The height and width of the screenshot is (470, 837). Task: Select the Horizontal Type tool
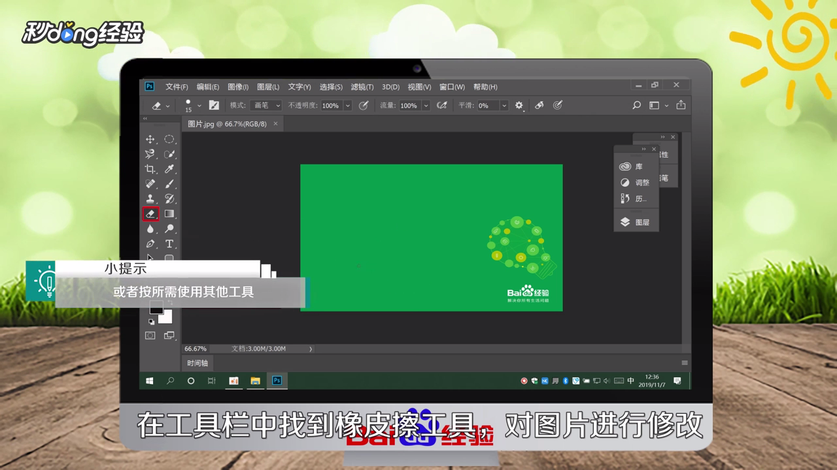(169, 243)
